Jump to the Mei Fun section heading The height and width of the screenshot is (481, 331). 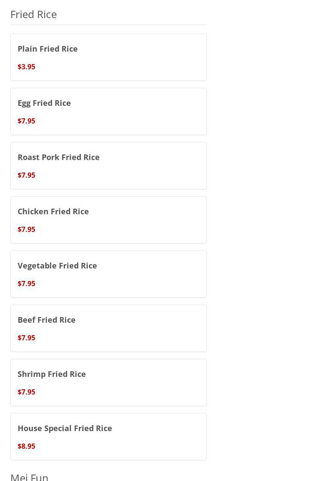coord(29,476)
